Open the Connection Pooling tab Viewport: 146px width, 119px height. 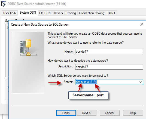click(92, 13)
